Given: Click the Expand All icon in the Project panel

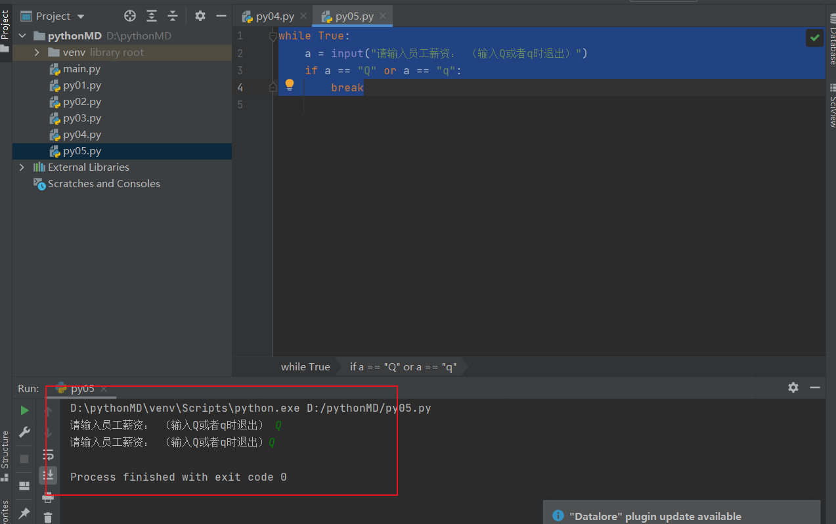Looking at the screenshot, I should coord(152,16).
